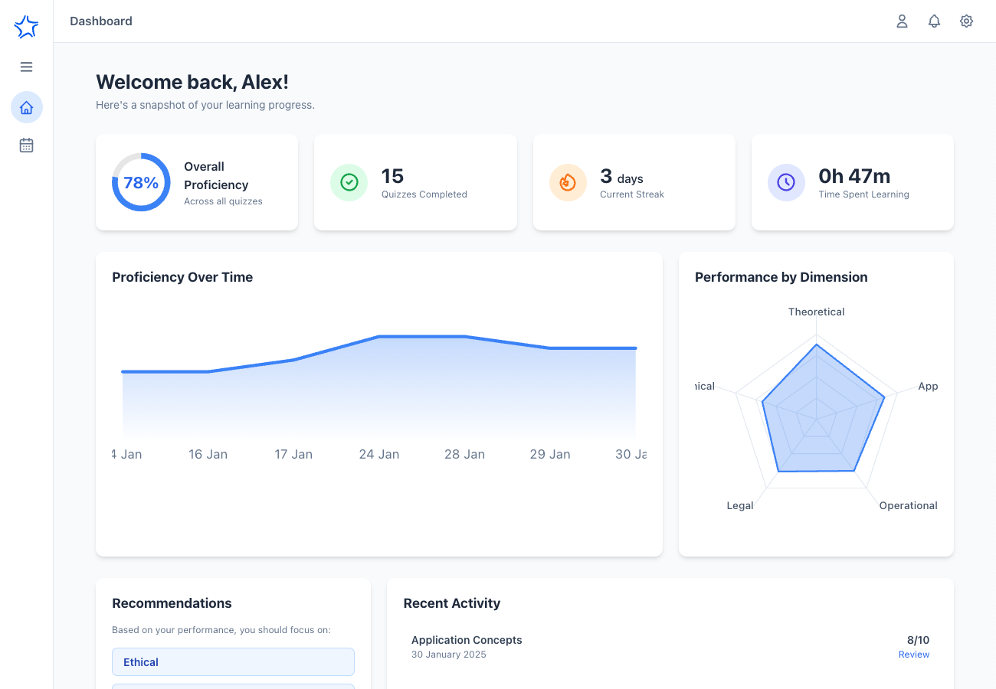Select the Operational radar axis label
The height and width of the screenshot is (689, 996).
click(x=908, y=505)
